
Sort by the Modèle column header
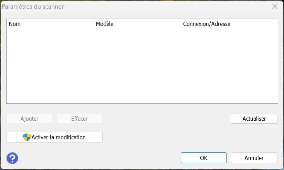[x=137, y=24]
